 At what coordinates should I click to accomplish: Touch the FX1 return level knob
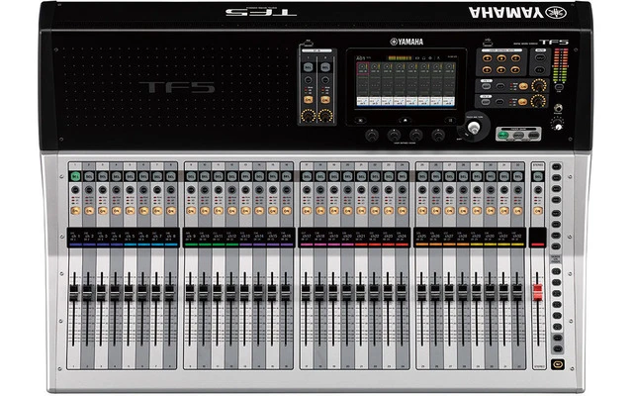(x=539, y=86)
